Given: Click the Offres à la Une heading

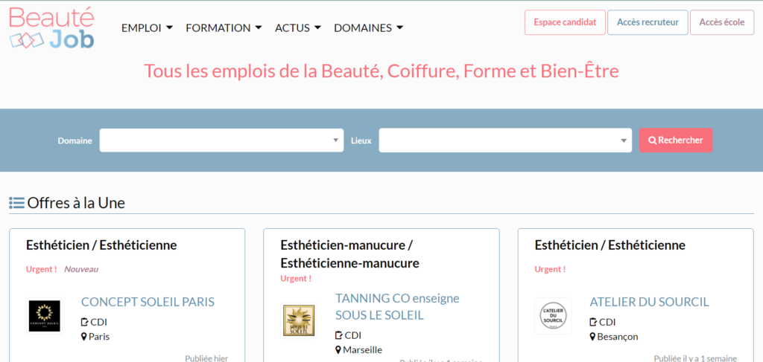Looking at the screenshot, I should click(x=76, y=203).
